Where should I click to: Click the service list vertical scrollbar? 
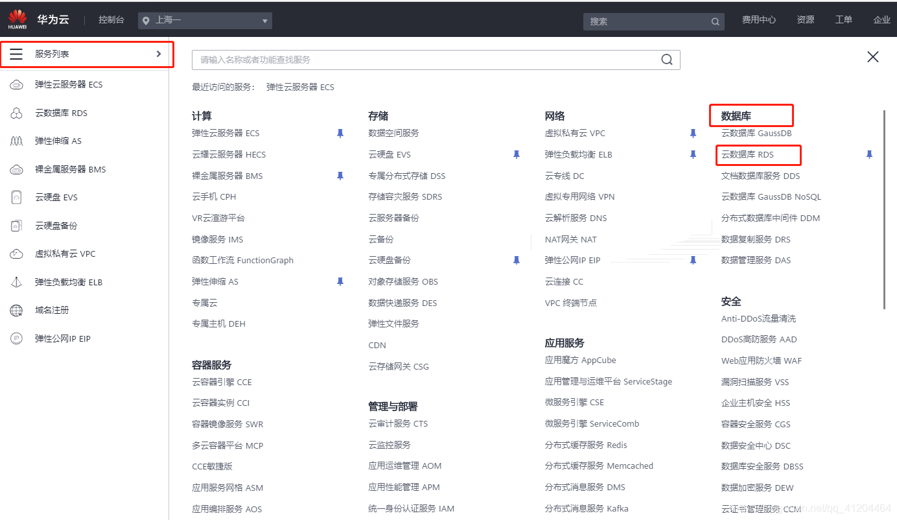point(885,209)
